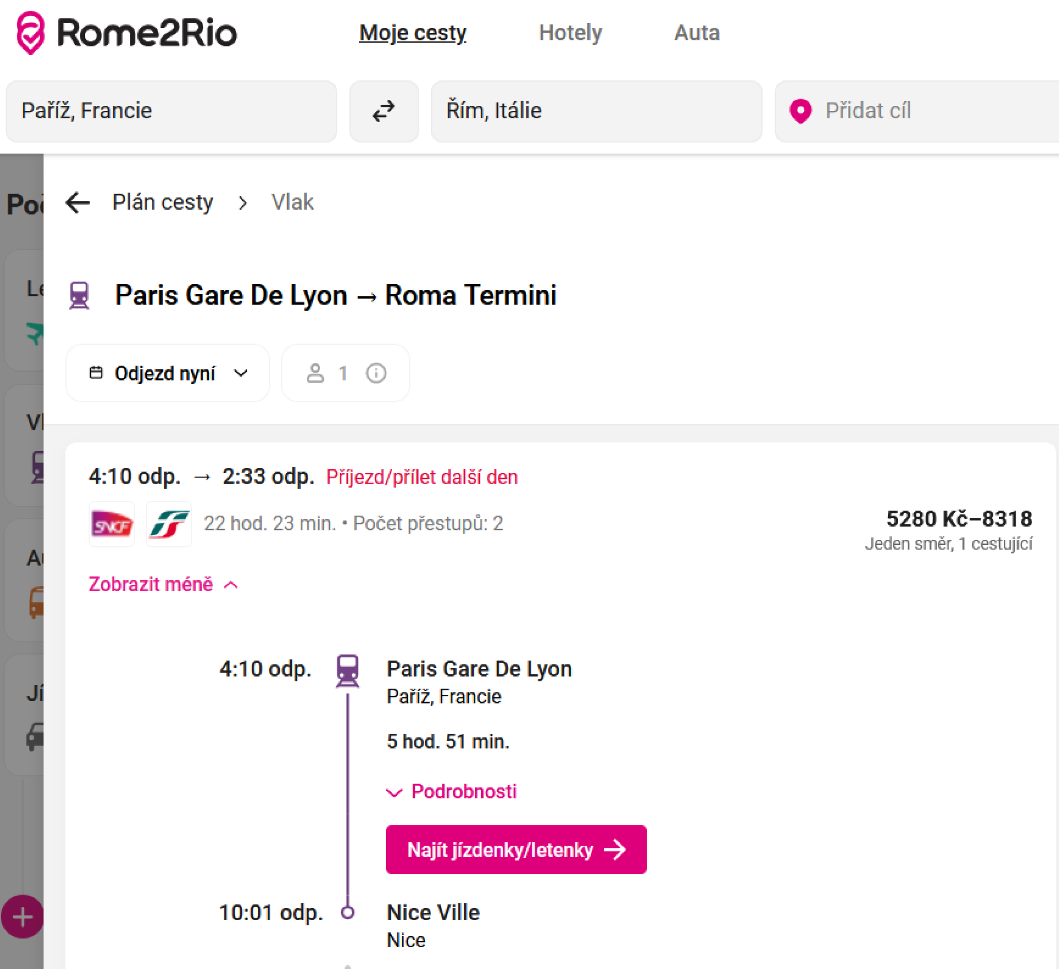The height and width of the screenshot is (969, 1059).
Task: Click the info icon next to traveler count
Action: (x=376, y=374)
